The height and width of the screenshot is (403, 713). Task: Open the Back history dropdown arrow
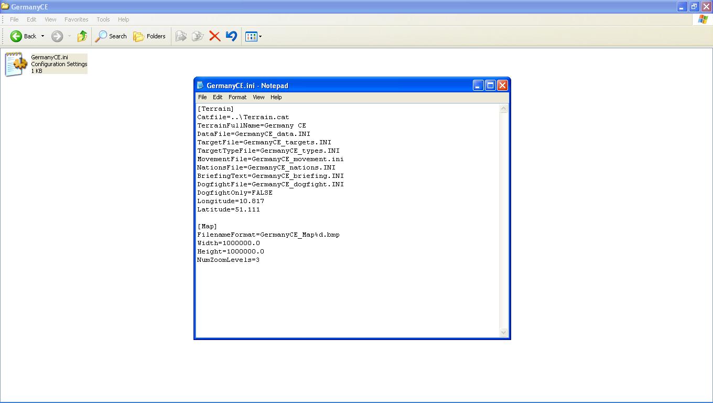click(42, 36)
